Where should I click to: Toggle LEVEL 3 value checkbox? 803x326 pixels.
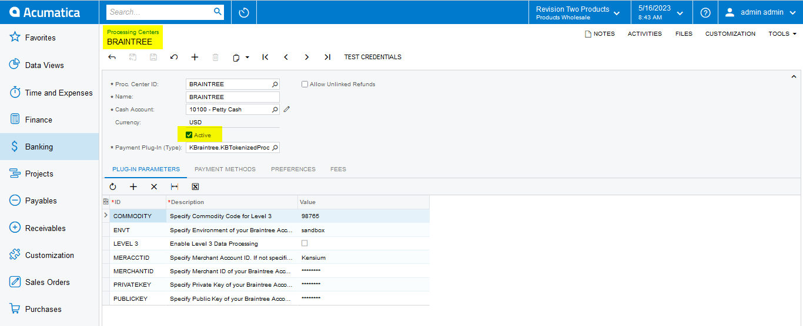pyautogui.click(x=305, y=243)
